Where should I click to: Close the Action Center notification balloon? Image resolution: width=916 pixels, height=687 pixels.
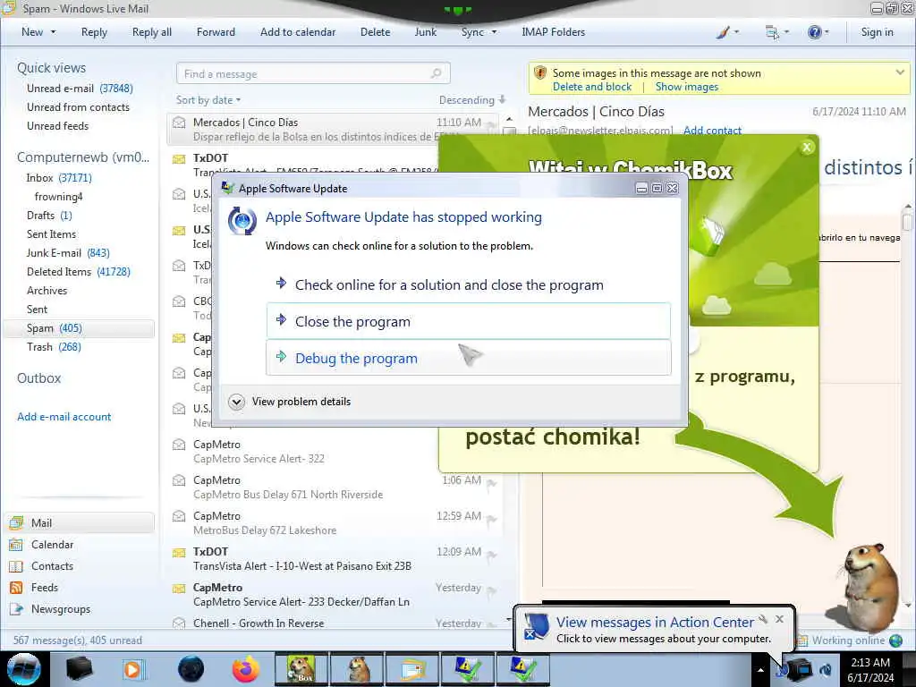[779, 619]
